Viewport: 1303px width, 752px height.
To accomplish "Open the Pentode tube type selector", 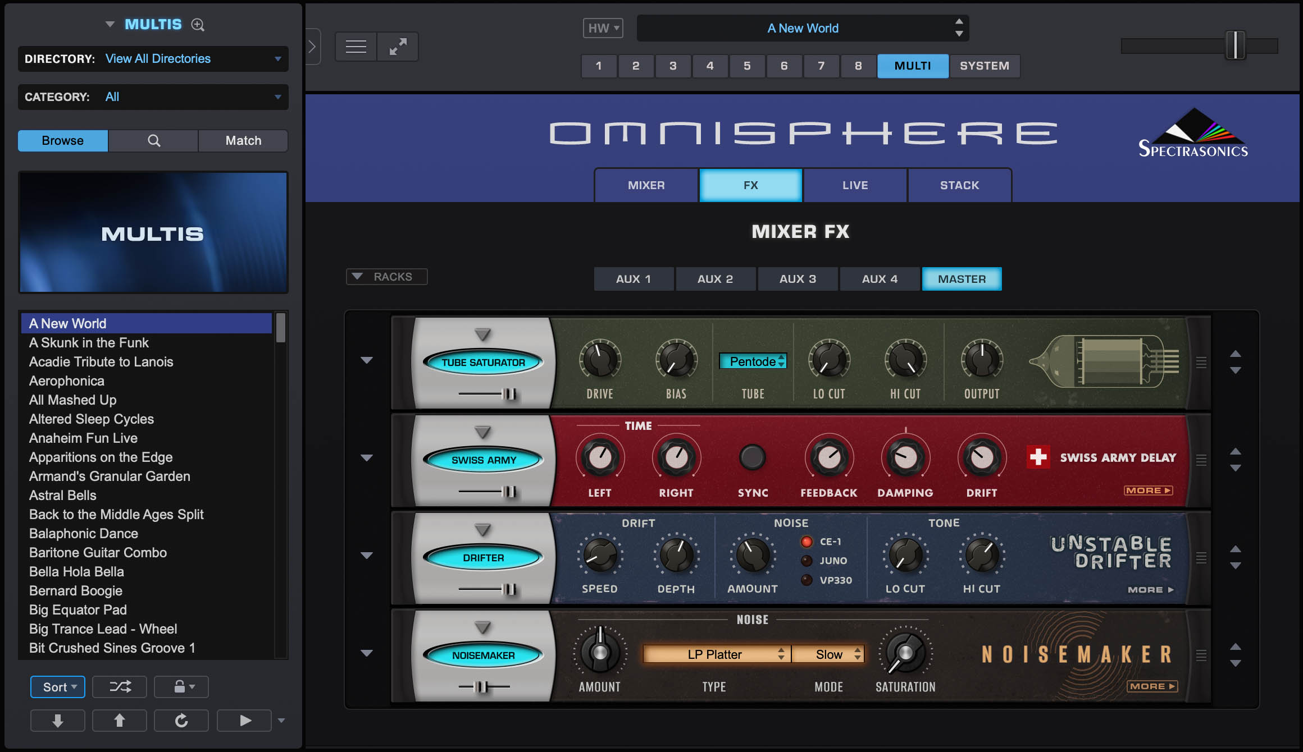I will 753,362.
